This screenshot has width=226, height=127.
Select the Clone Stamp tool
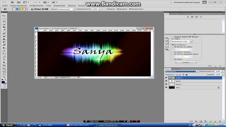(x=4, y=39)
